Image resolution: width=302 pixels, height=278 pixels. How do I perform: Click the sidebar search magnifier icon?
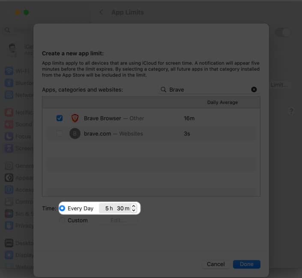click(7, 30)
